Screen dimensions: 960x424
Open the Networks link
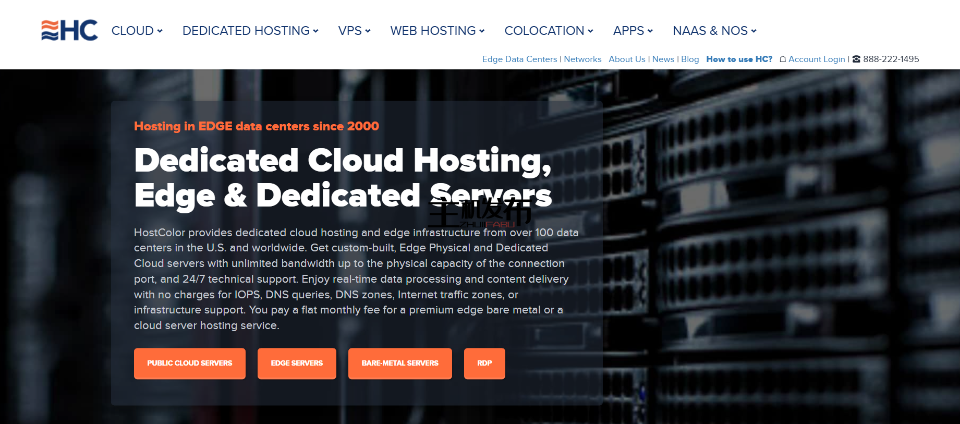pos(582,59)
